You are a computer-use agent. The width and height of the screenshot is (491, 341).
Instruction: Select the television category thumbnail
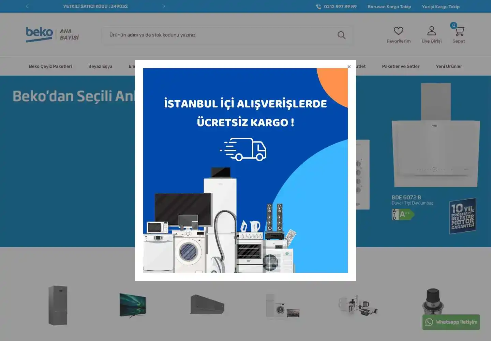point(133,305)
